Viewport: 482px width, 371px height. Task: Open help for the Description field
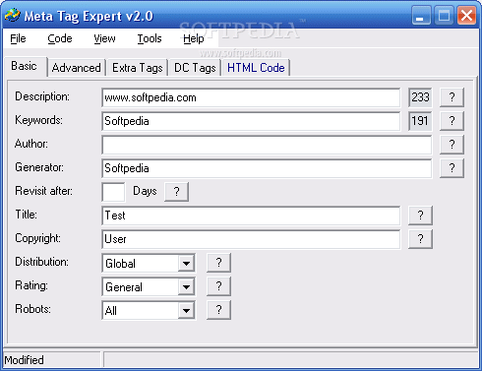452,97
